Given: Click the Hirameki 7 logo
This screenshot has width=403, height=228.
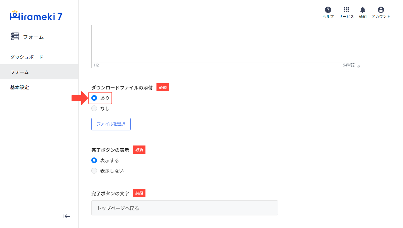Looking at the screenshot, I should point(36,16).
